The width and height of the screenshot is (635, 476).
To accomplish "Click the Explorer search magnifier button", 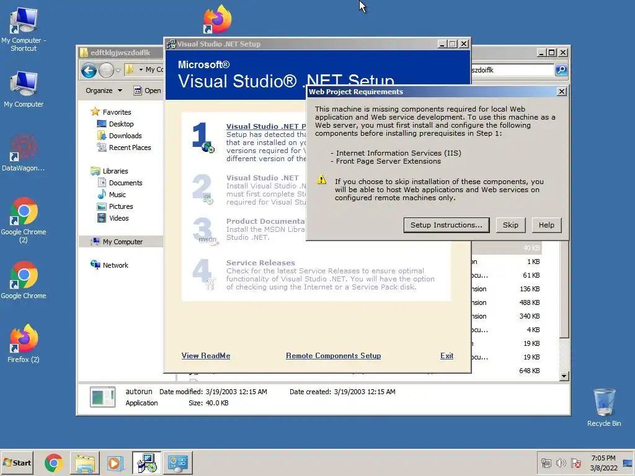I will pos(561,69).
